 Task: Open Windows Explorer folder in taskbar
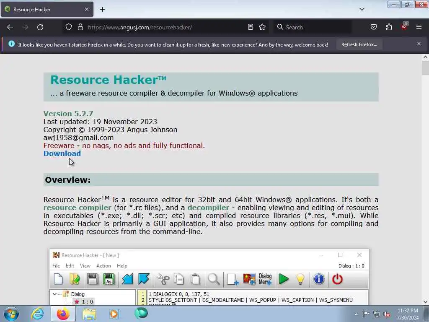tap(90, 314)
